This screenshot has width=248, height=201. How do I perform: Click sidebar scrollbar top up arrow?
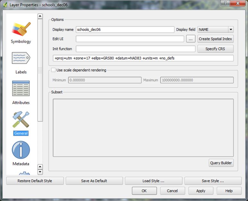40,16
